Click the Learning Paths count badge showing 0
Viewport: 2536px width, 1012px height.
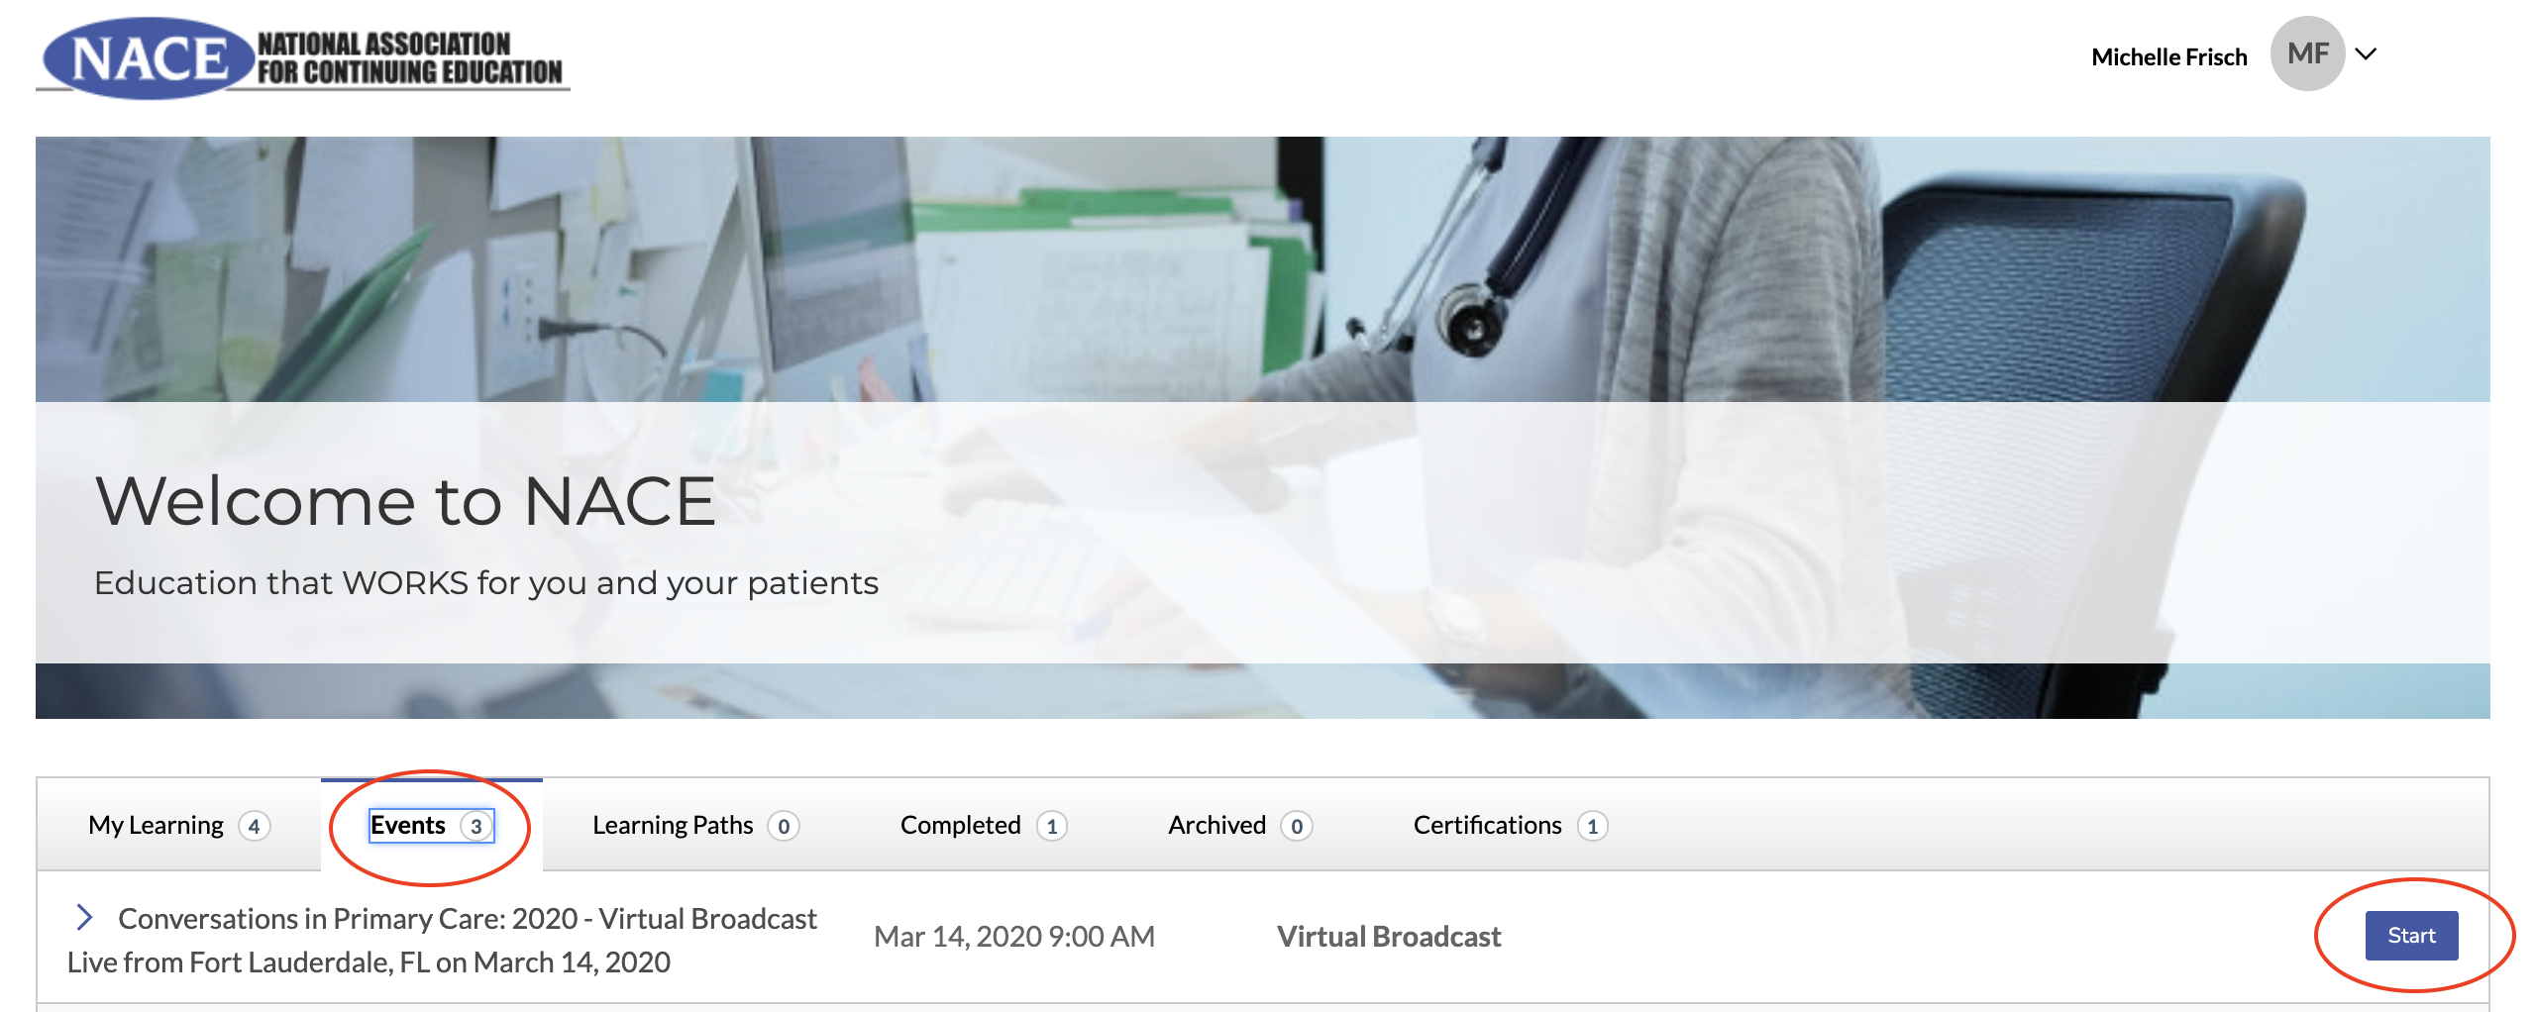click(784, 826)
